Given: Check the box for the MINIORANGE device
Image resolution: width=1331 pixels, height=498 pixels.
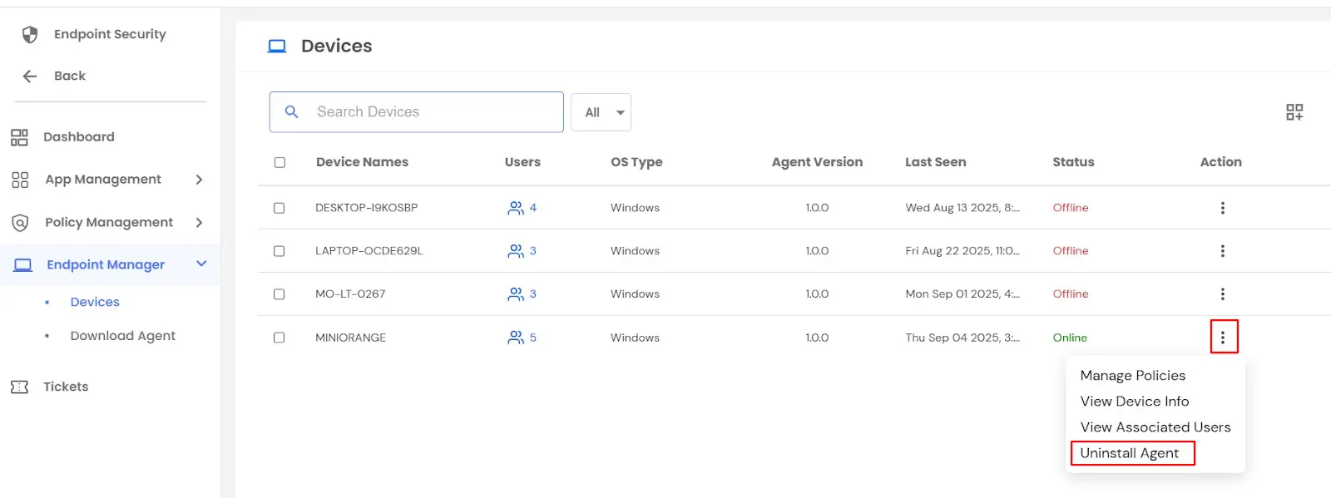Looking at the screenshot, I should (280, 338).
